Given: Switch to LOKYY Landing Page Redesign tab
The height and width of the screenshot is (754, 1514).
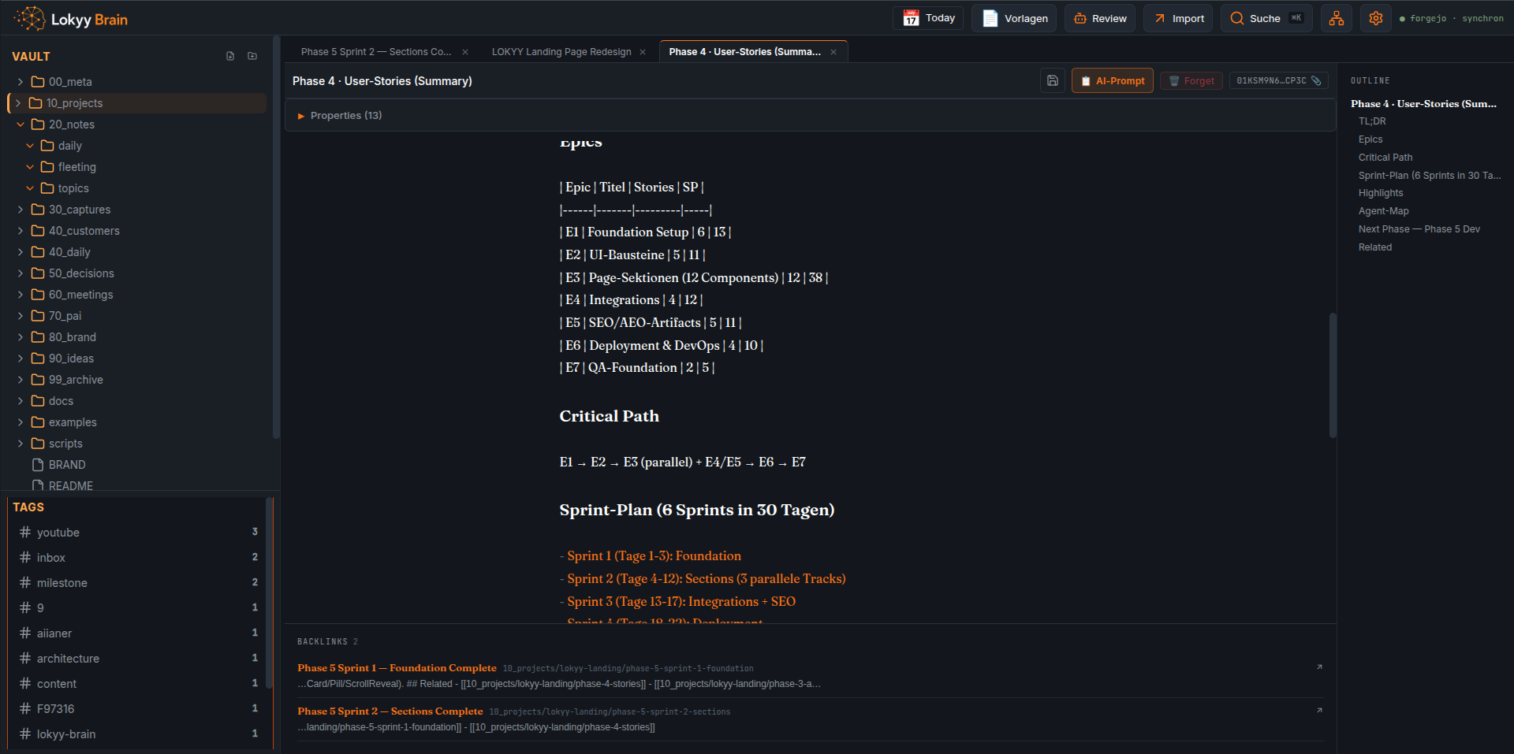Looking at the screenshot, I should (561, 52).
